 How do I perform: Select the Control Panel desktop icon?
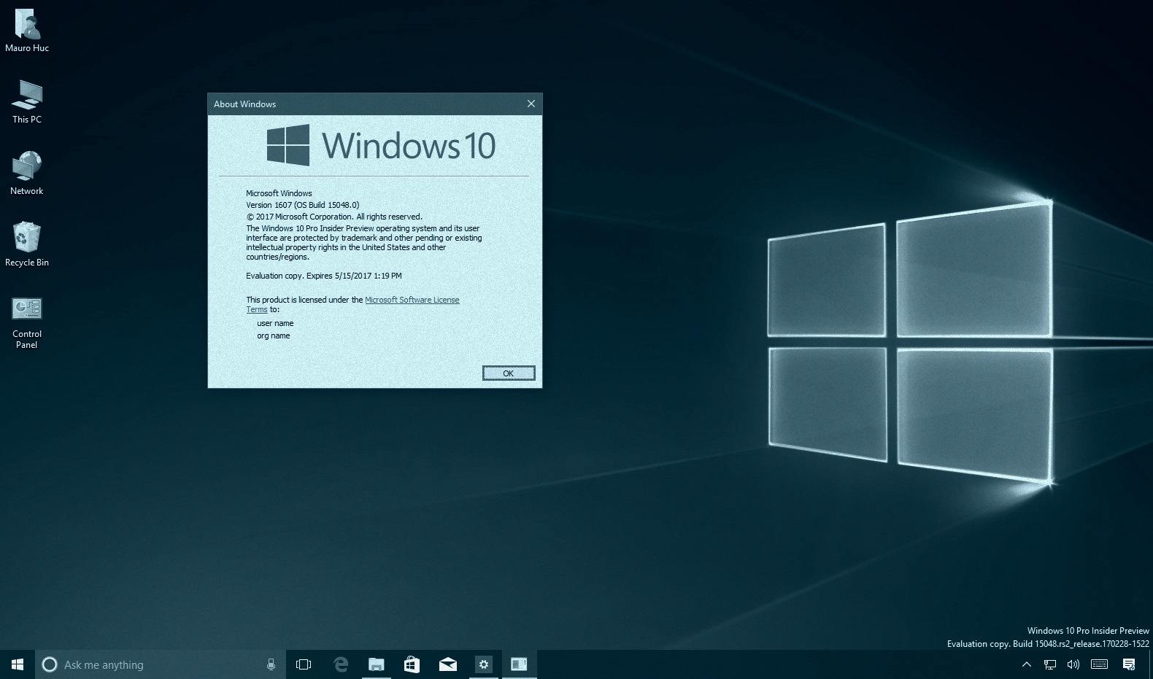pyautogui.click(x=27, y=322)
